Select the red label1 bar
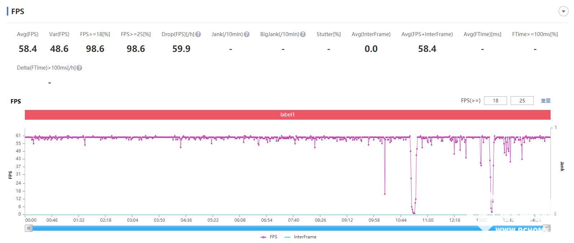 [287, 115]
